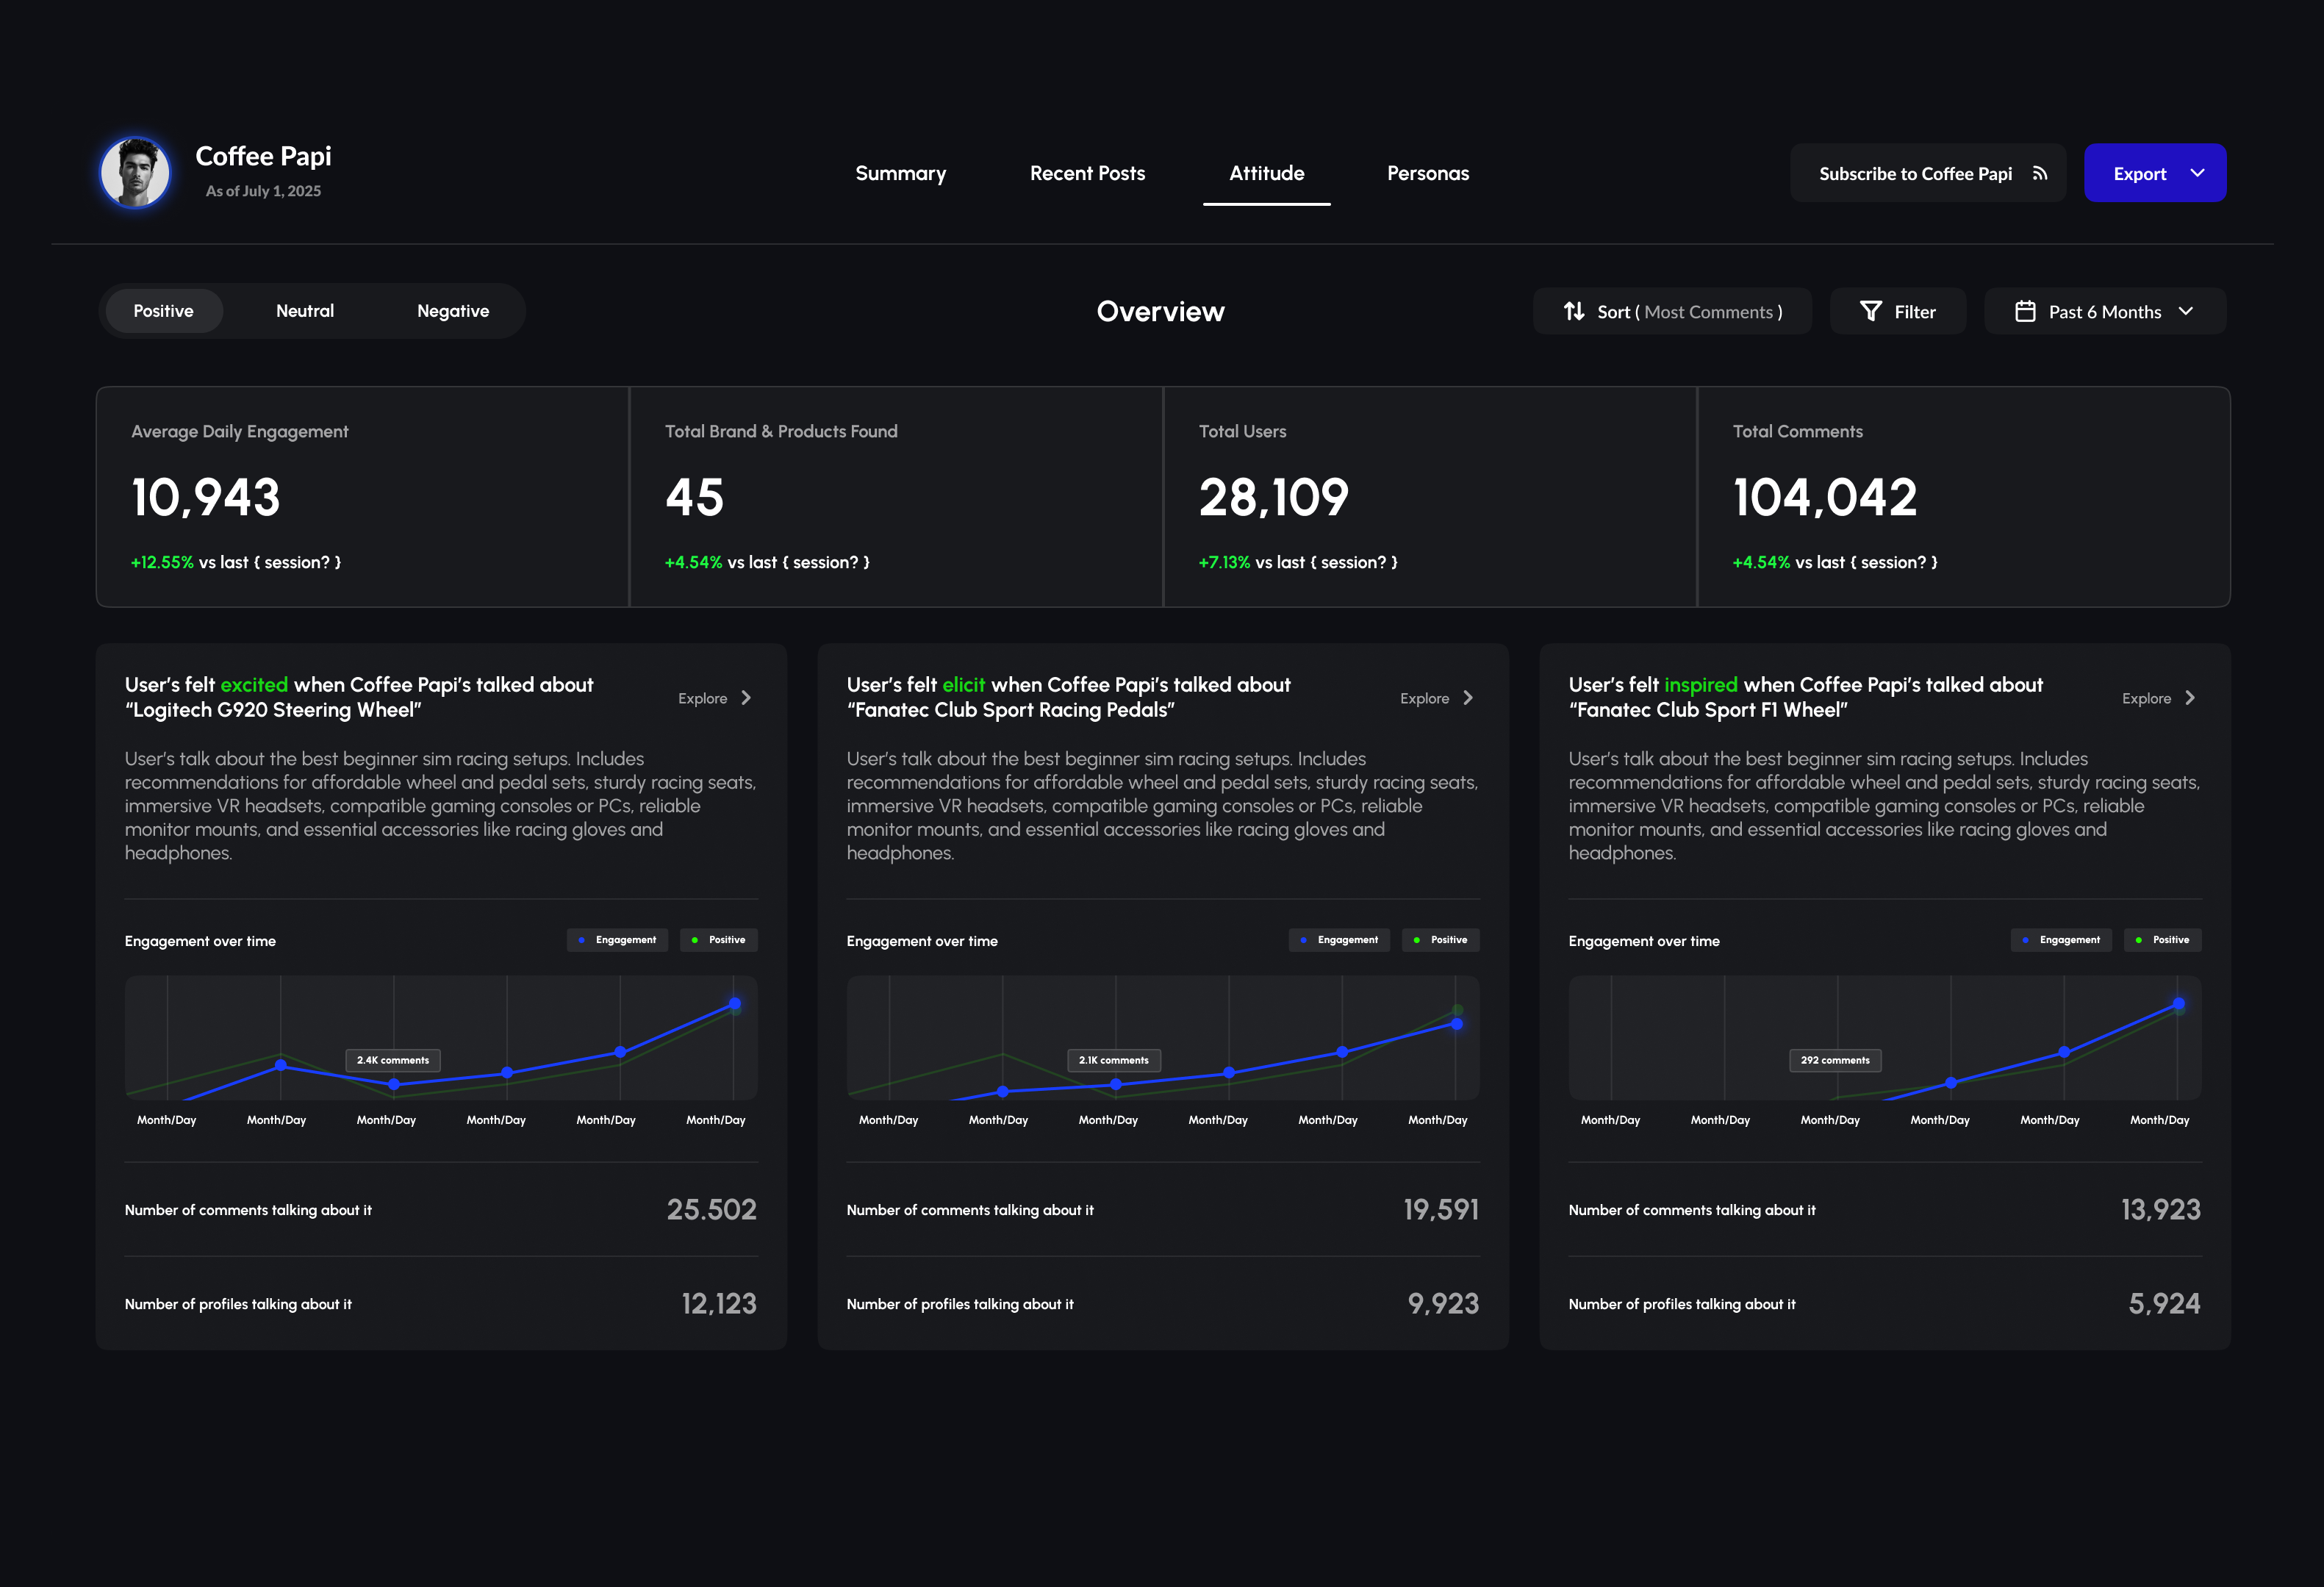Image resolution: width=2324 pixels, height=1587 pixels.
Task: Click the comment count 19,591
Action: point(1441,1210)
